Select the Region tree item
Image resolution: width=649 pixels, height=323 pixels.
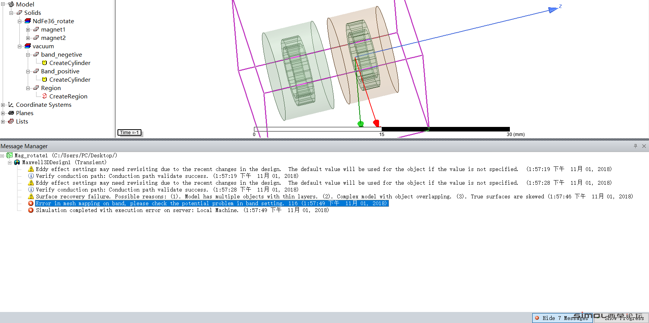tap(51, 88)
